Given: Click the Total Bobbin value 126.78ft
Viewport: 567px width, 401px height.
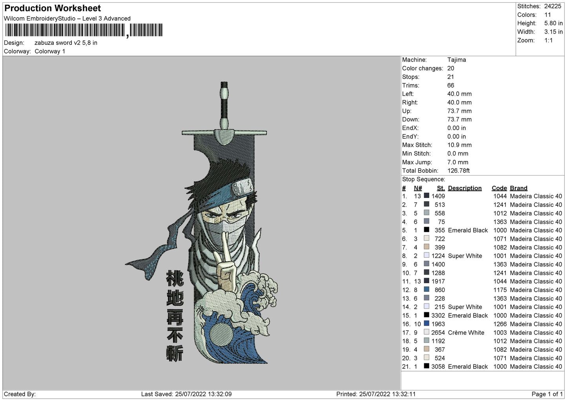Looking at the screenshot, I should pyautogui.click(x=459, y=170).
